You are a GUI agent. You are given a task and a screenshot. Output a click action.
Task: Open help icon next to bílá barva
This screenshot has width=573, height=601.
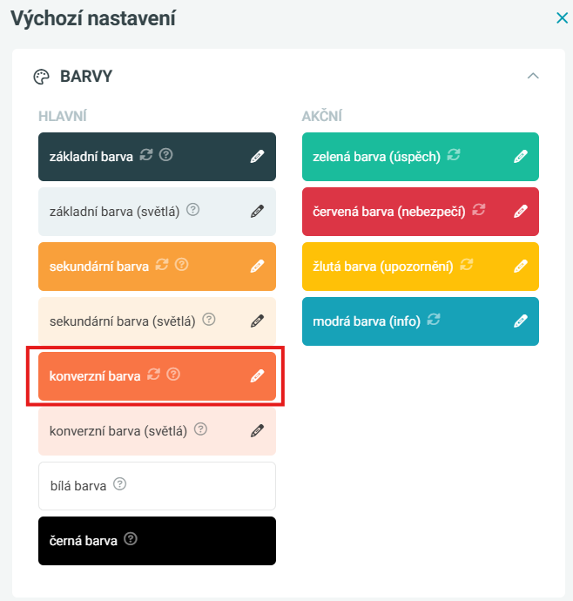(x=120, y=484)
